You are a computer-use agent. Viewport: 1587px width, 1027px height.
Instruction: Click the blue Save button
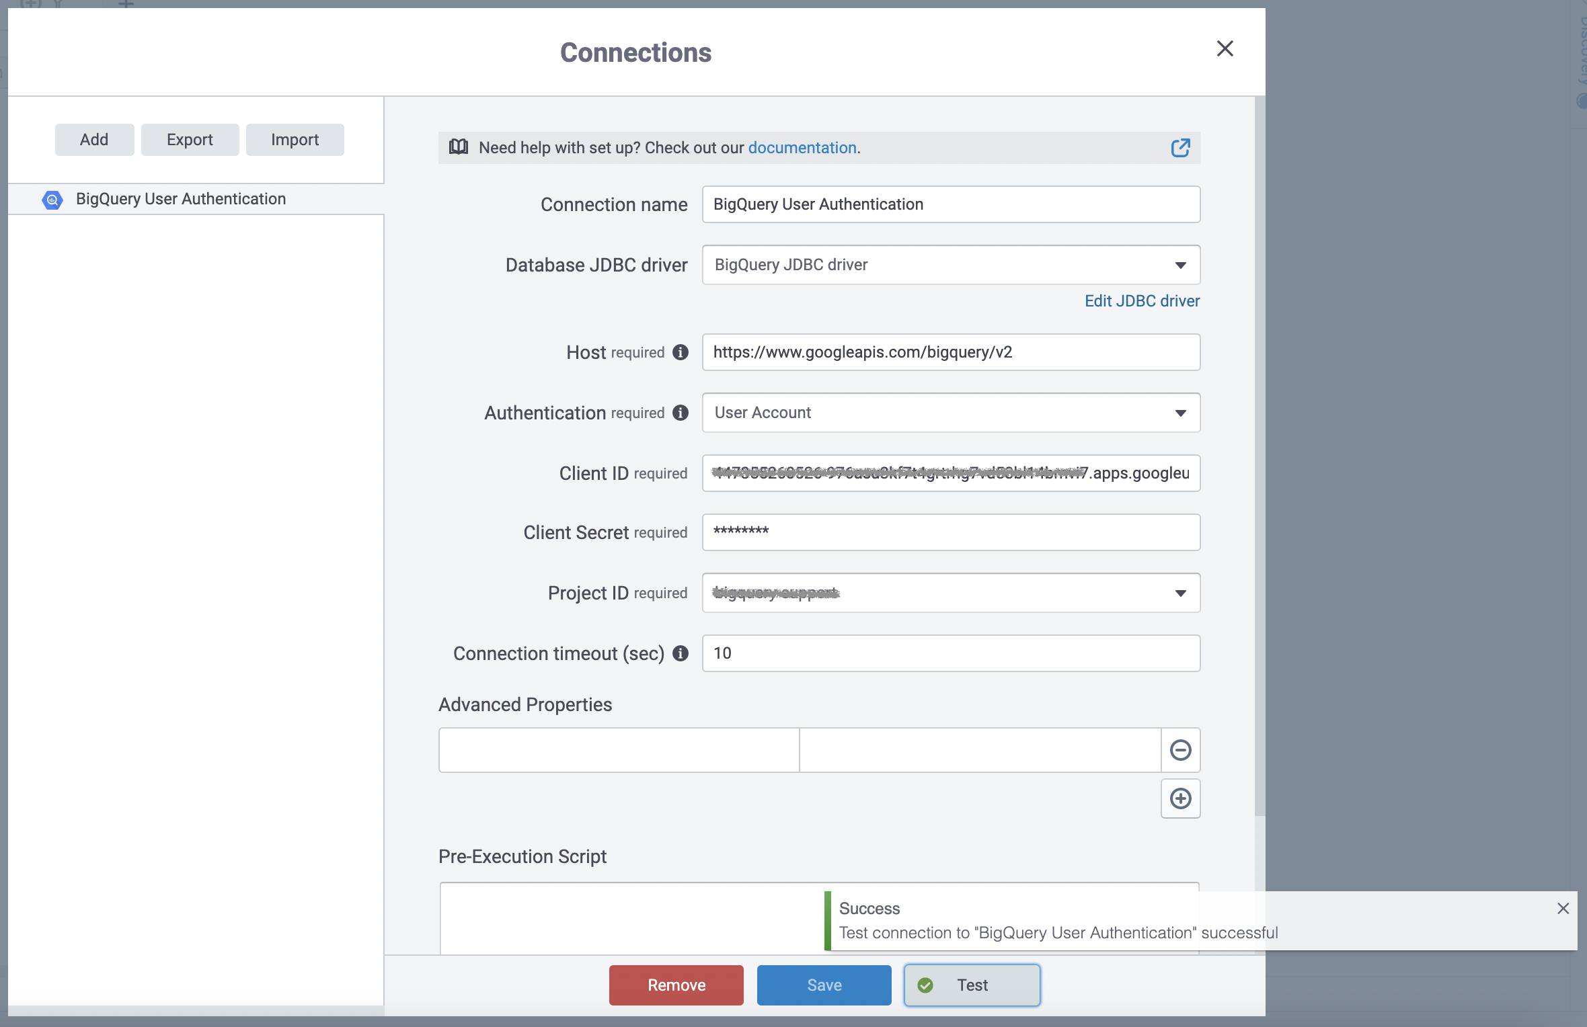coord(824,985)
